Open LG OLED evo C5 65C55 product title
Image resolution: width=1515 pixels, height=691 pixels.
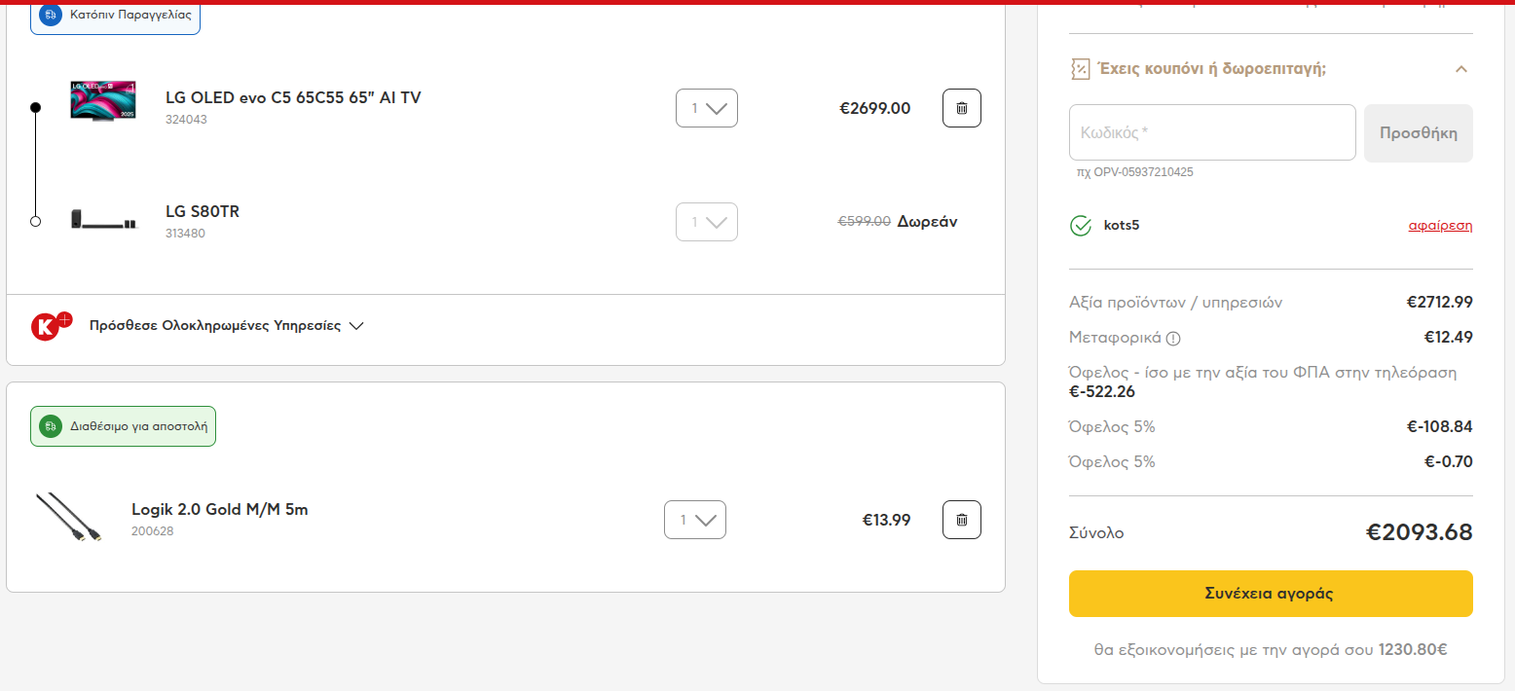[293, 97]
